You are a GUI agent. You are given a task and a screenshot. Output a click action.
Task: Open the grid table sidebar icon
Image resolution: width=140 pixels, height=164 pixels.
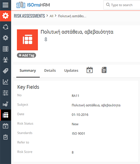pos(5,49)
